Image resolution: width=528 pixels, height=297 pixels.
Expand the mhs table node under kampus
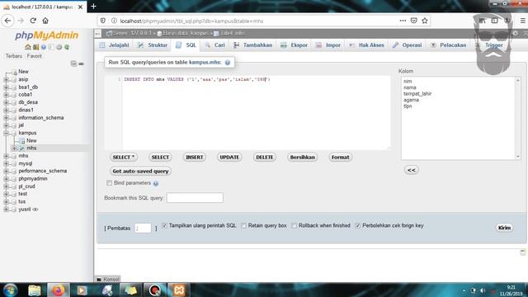pos(14,148)
